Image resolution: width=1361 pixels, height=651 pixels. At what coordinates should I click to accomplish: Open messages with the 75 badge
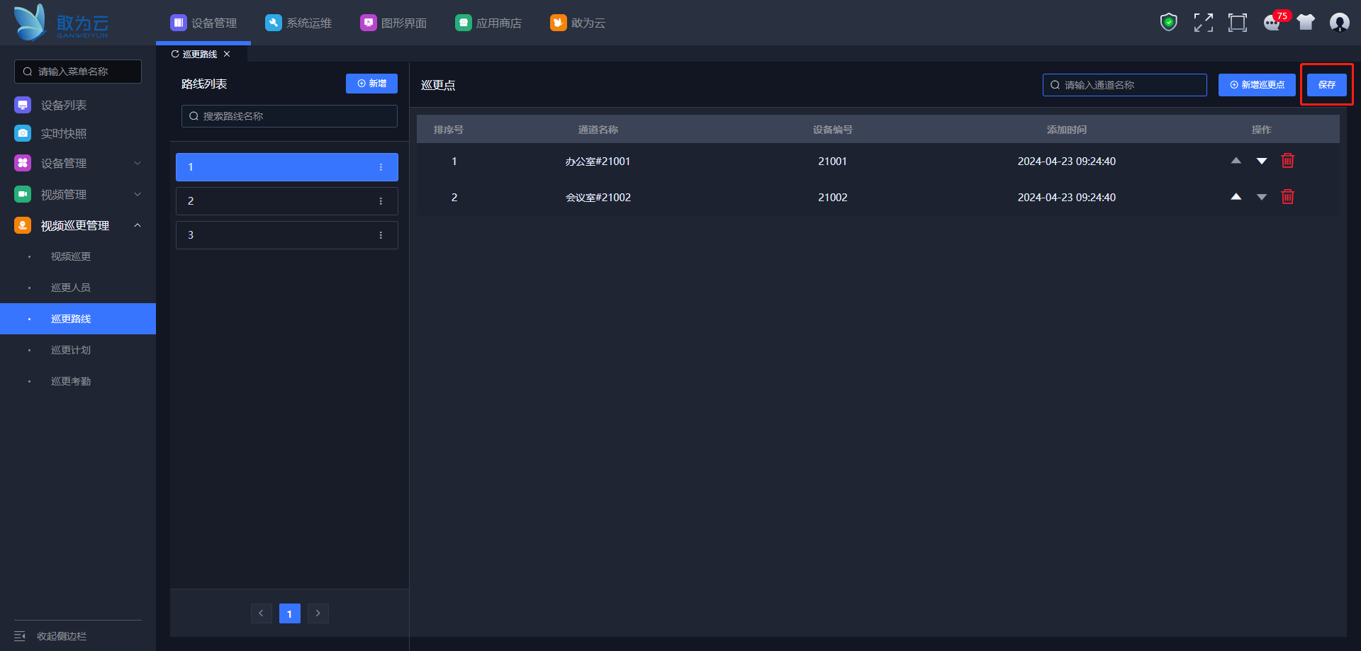[1272, 23]
